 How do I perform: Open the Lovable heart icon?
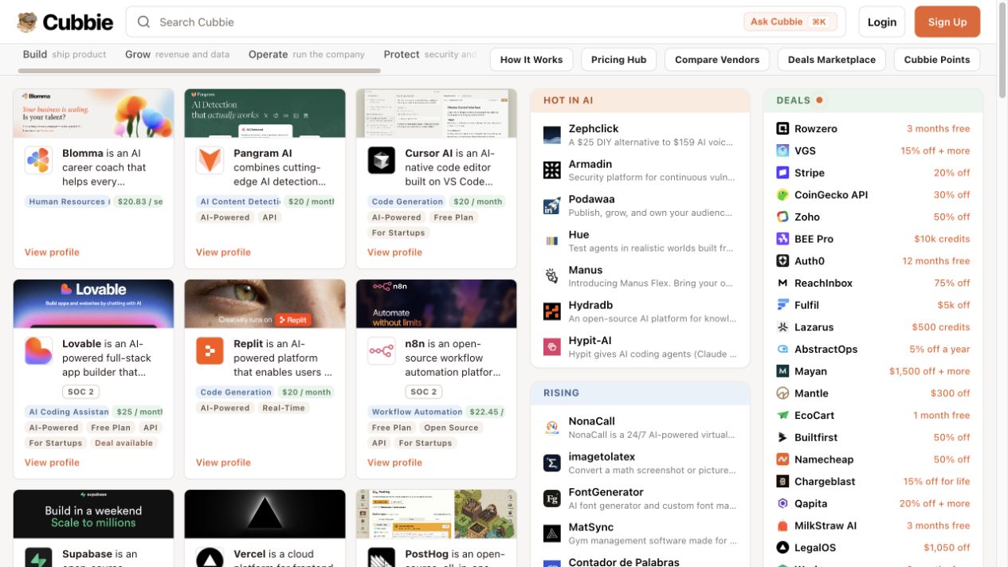click(38, 351)
